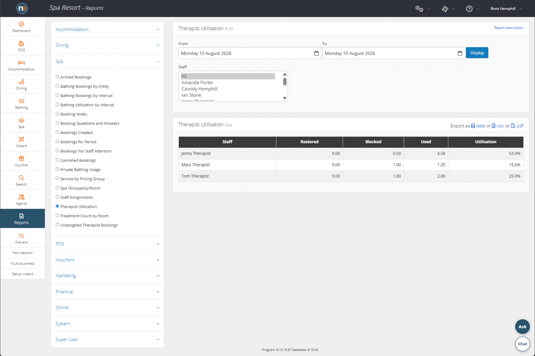Select Bookings Created report radio
Viewport: 535px width, 356px height.
point(57,132)
